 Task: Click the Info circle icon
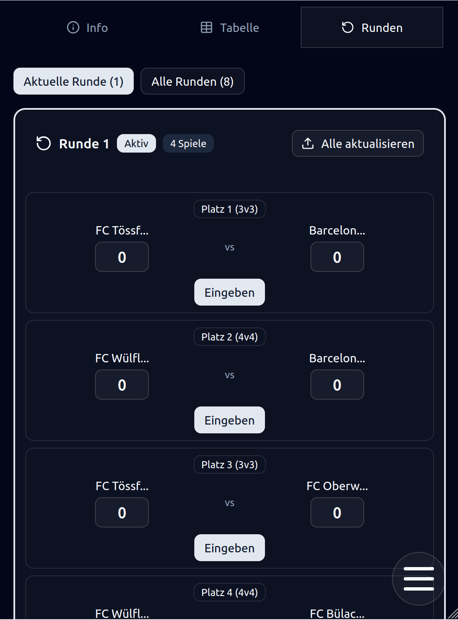pyautogui.click(x=73, y=28)
